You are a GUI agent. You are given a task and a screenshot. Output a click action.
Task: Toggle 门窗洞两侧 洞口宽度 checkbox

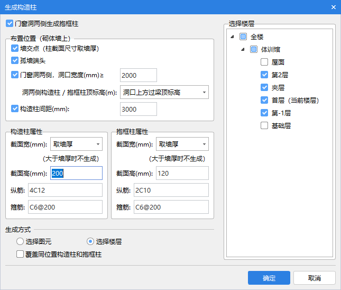[15, 75]
